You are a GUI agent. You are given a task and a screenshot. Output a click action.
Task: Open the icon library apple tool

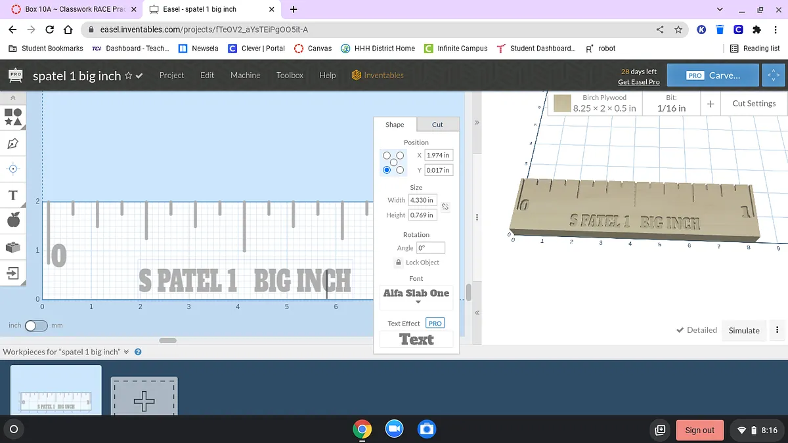coord(13,221)
